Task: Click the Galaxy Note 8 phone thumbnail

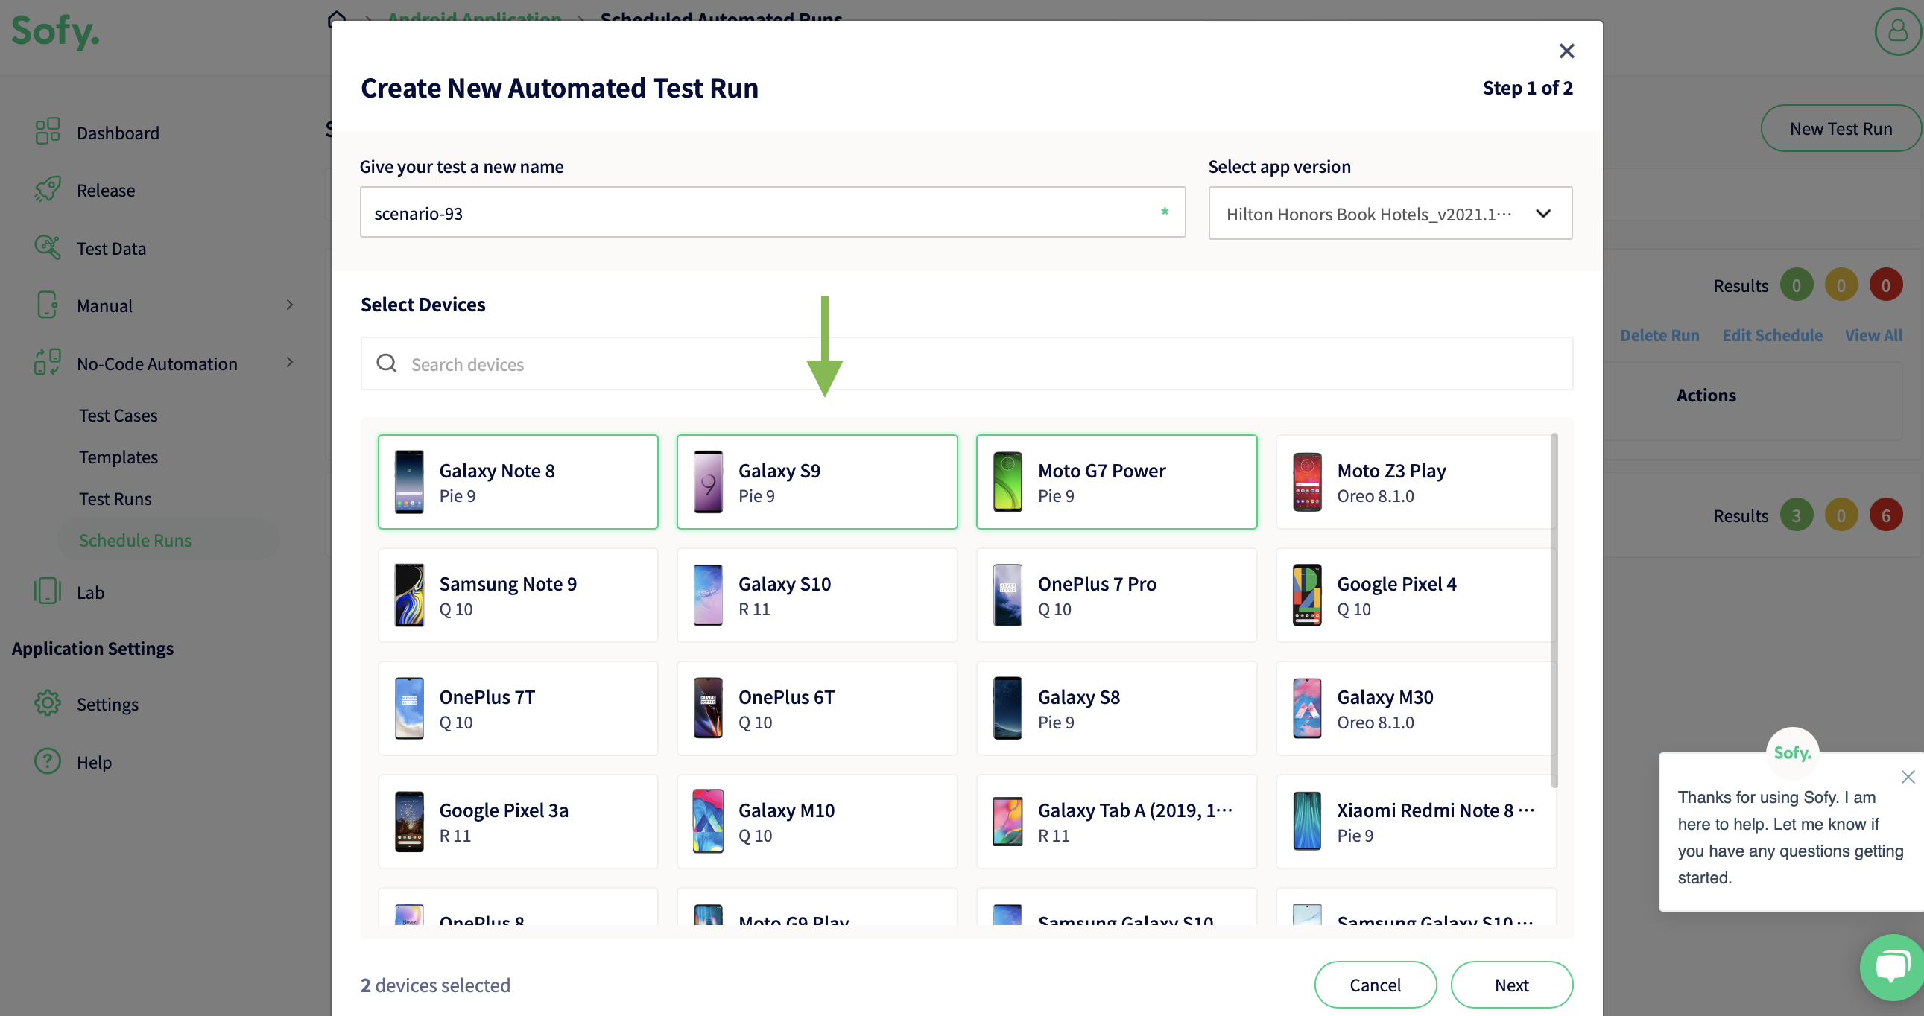Action: [409, 481]
